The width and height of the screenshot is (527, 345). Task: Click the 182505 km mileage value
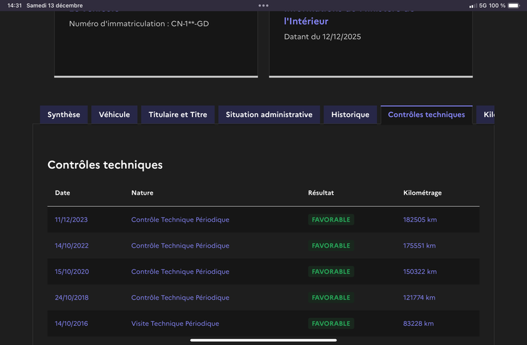pos(420,219)
